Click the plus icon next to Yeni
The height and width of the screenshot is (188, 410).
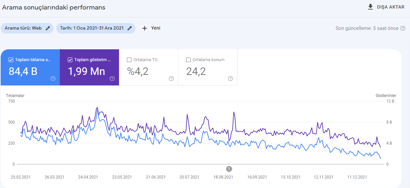144,28
